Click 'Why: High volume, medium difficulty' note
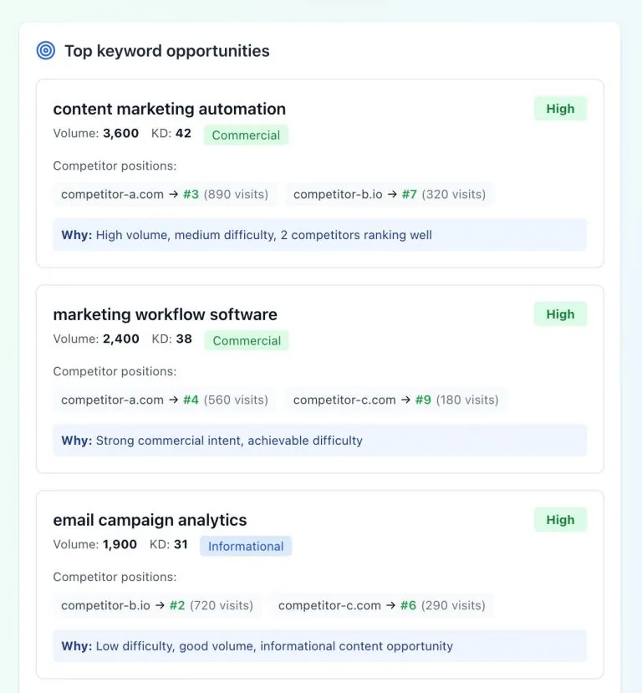 point(320,235)
